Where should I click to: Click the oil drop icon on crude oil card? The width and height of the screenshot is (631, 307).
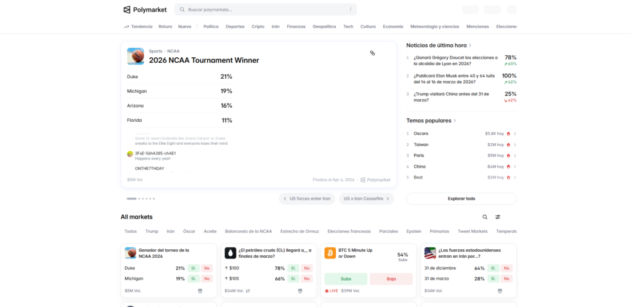[x=230, y=253]
